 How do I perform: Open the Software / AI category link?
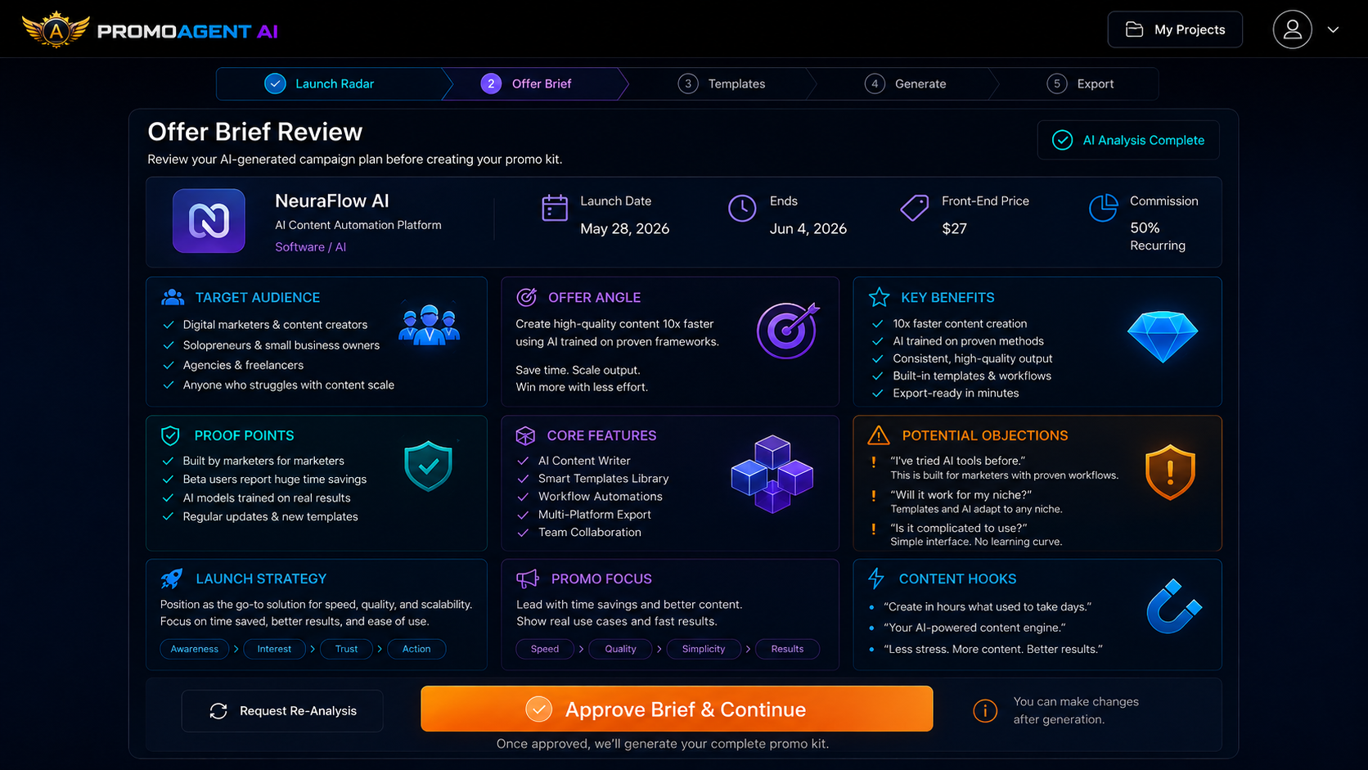point(310,247)
